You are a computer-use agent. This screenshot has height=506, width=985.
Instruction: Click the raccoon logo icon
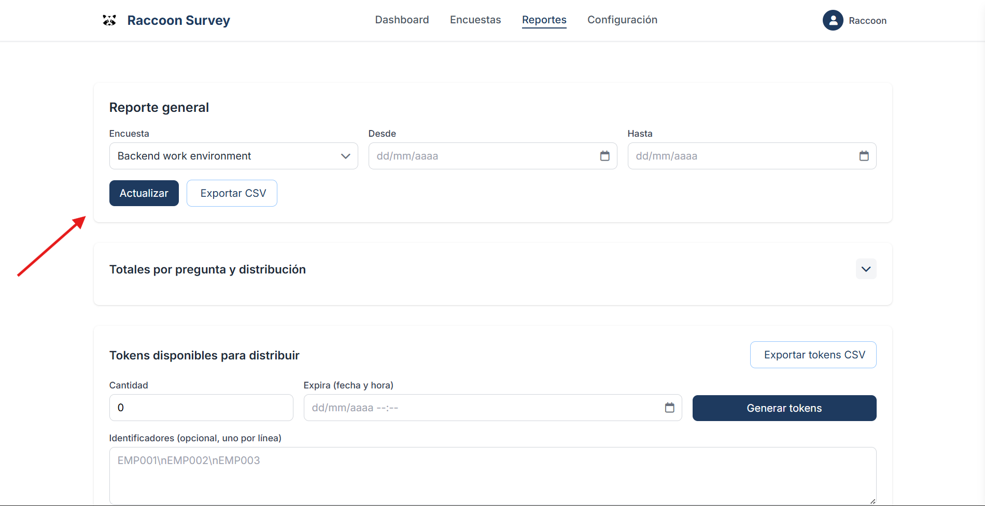(x=109, y=20)
